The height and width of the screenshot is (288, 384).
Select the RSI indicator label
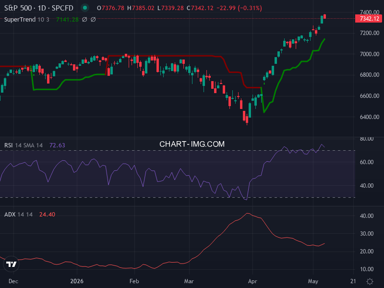click(x=8, y=145)
